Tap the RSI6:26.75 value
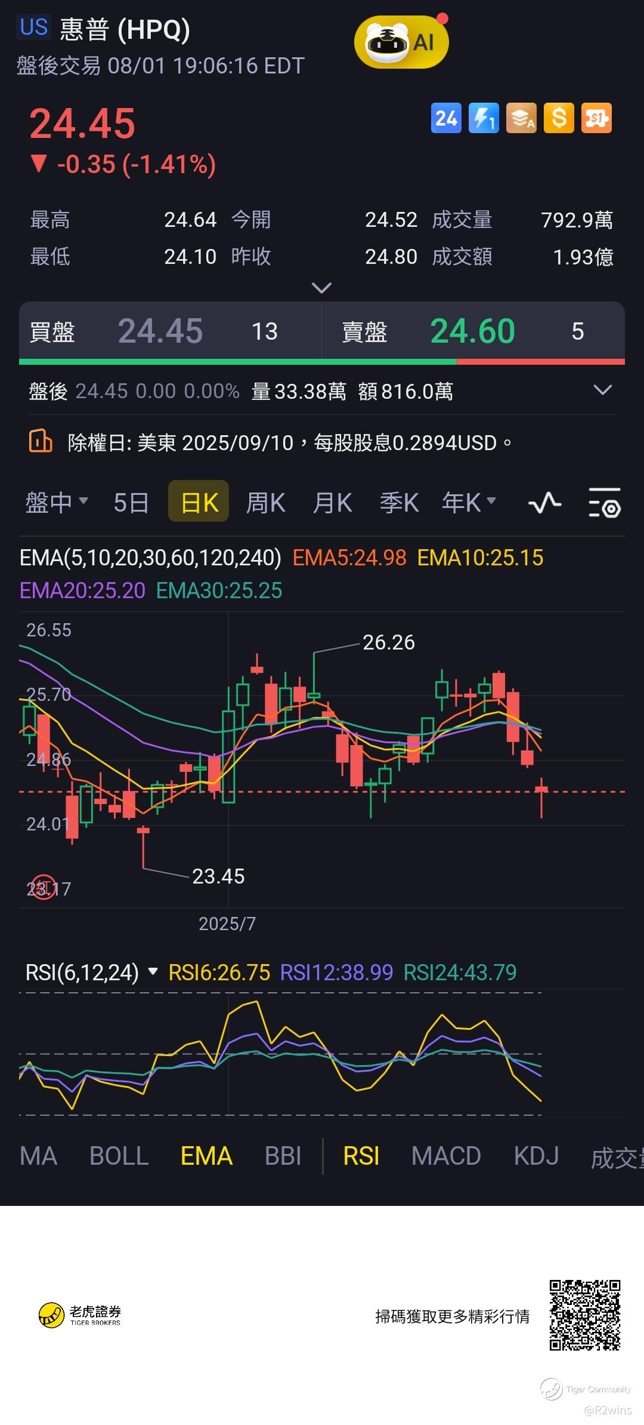Image resolution: width=644 pixels, height=1425 pixels. (x=219, y=972)
